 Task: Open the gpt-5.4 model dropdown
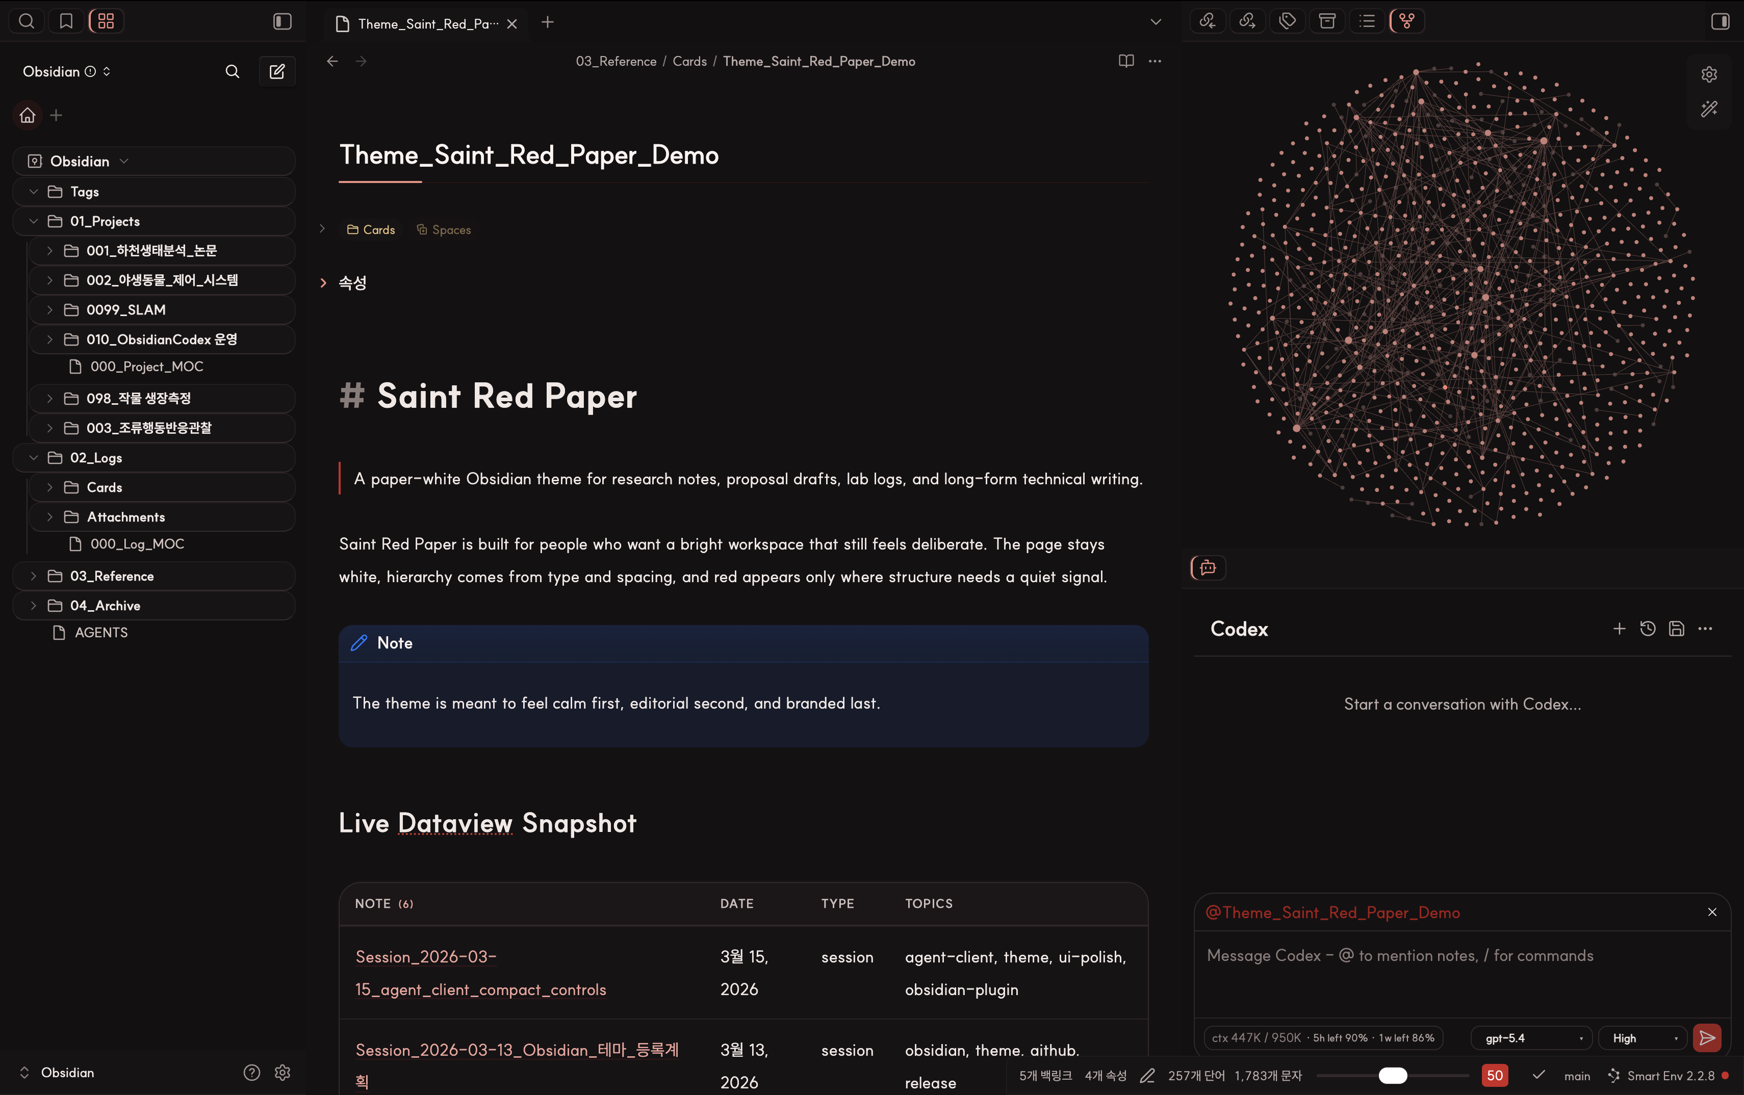click(x=1531, y=1038)
